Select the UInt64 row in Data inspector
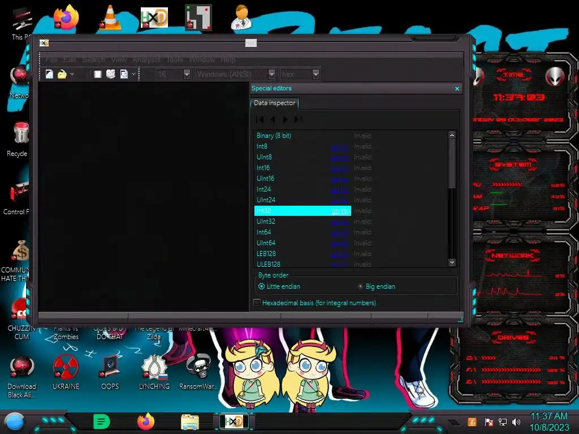 pos(351,243)
